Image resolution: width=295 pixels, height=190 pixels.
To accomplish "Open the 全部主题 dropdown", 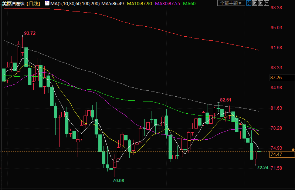I will [x=231, y=3].
